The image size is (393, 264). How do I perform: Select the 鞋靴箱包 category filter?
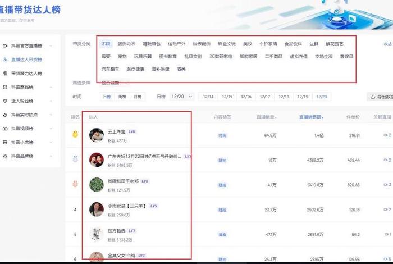pyautogui.click(x=152, y=44)
